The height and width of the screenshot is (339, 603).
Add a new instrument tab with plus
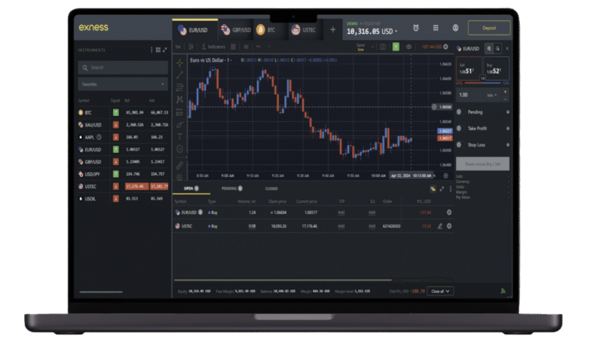click(332, 29)
